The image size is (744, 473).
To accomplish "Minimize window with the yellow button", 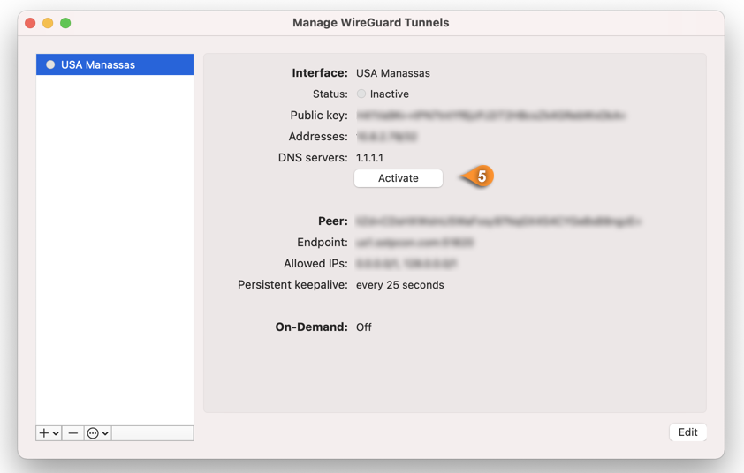I will click(48, 23).
